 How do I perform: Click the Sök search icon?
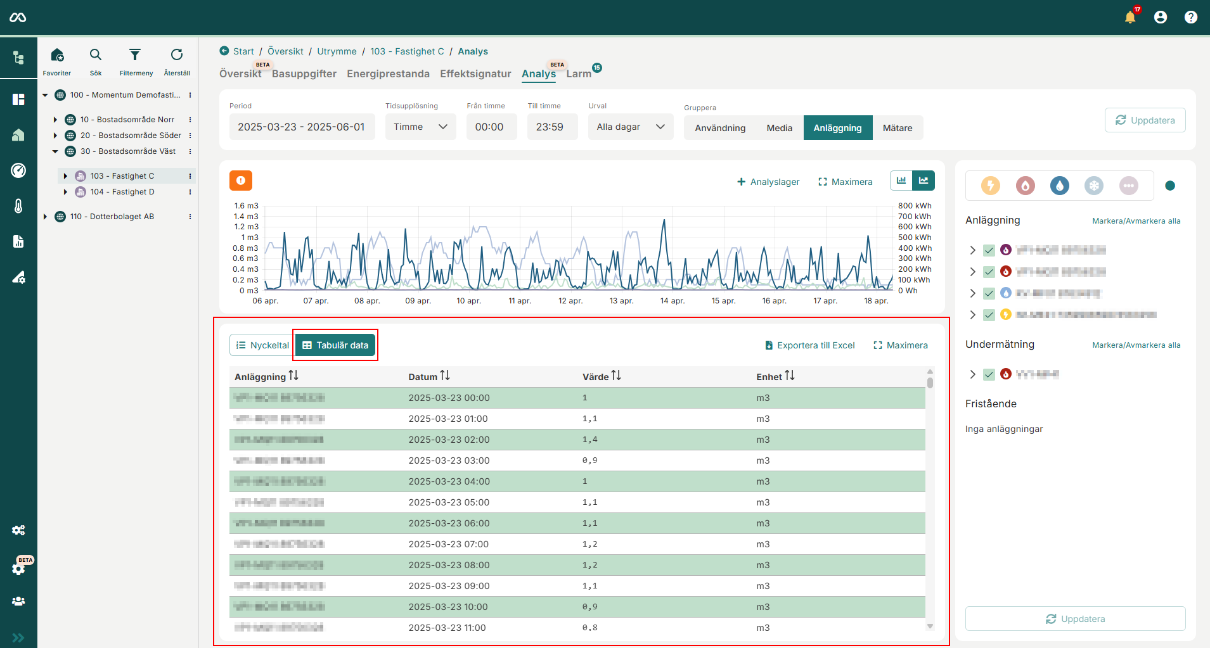coord(96,61)
